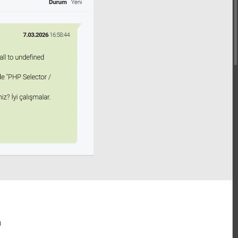The image size is (238, 238).
Task: Click the word "undefined" in the message
Action: [x=30, y=57]
